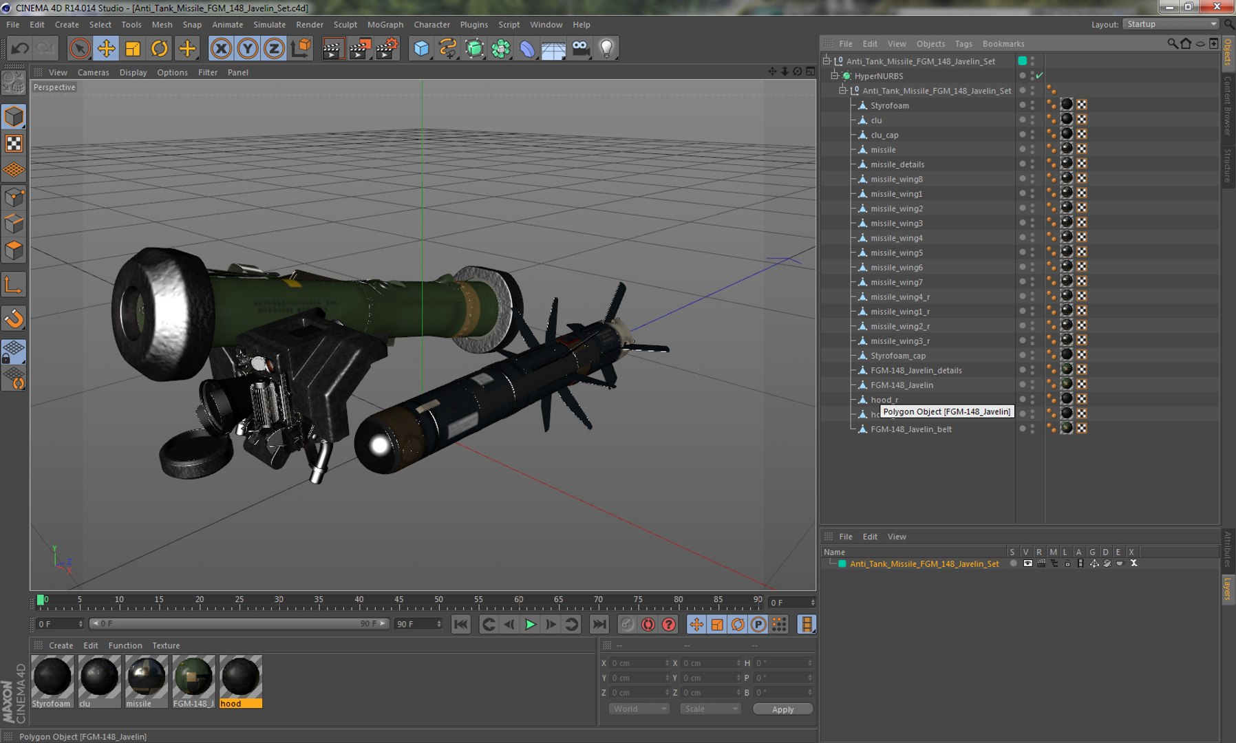This screenshot has width=1236, height=743.
Task: Open the viewport Cameras menu
Action: click(x=93, y=72)
